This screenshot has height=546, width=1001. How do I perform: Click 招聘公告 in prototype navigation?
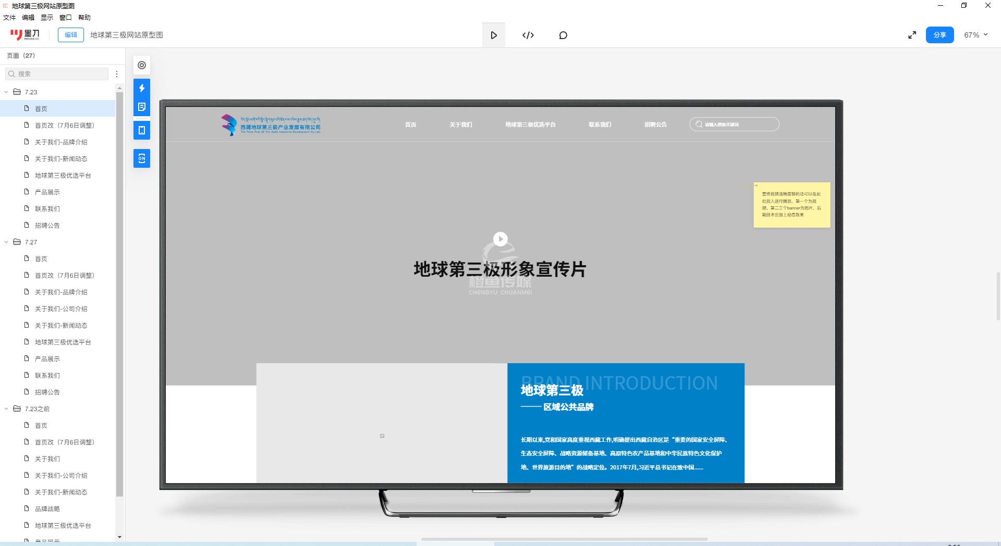655,125
